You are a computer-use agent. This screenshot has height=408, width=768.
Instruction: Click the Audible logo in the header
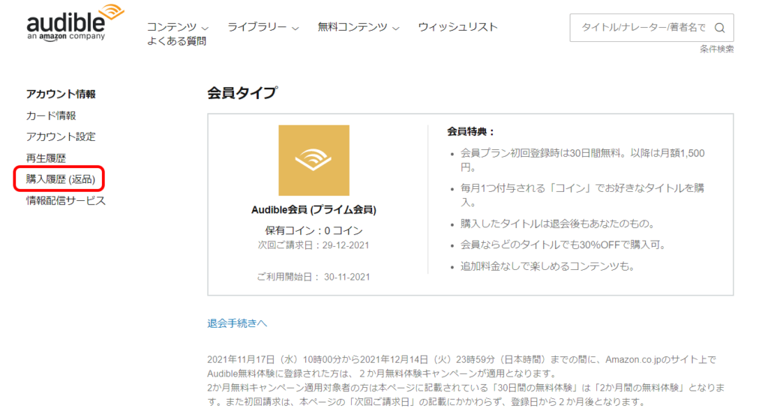pos(75,22)
